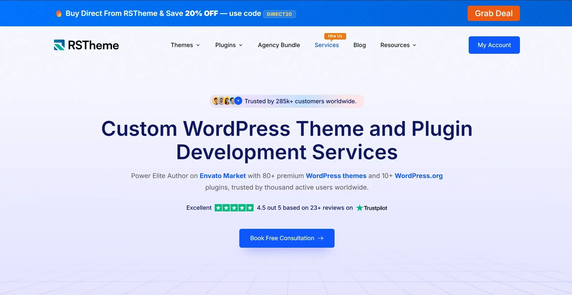The image size is (572, 295).
Task: Expand the Resources dropdown chevron
Action: 414,45
